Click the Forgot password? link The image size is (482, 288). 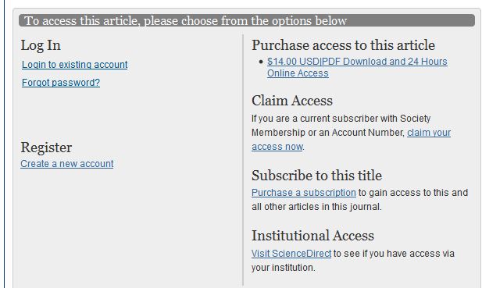[x=61, y=83]
